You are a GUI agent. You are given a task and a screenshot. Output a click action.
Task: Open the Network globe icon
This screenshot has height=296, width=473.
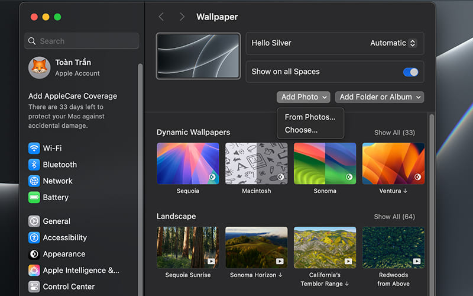coord(34,181)
